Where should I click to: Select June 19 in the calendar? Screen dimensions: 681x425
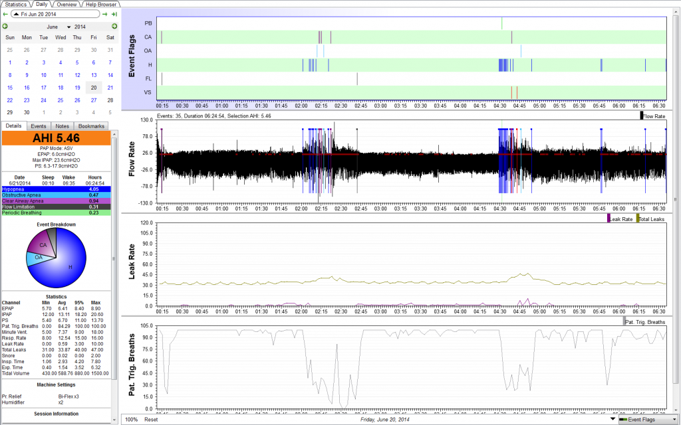pos(77,87)
